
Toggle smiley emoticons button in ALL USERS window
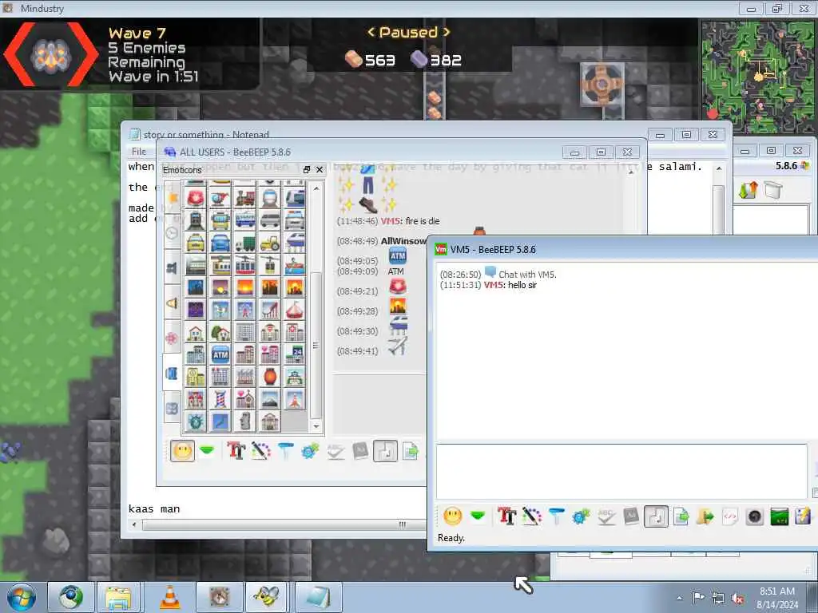183,451
